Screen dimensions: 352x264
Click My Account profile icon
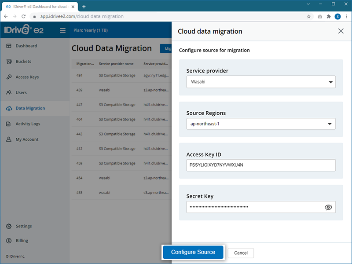[9, 139]
